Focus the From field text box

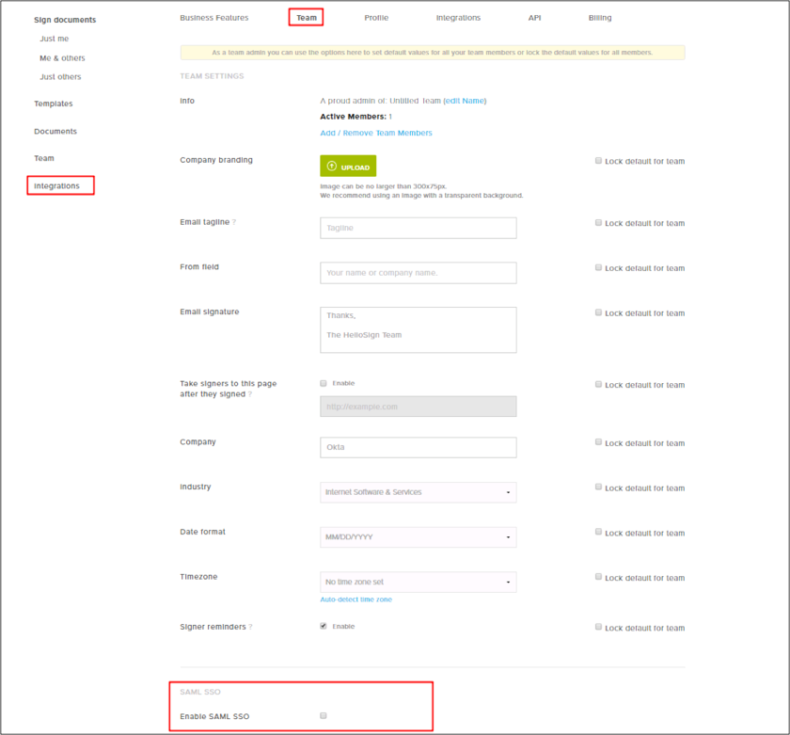[x=418, y=273]
